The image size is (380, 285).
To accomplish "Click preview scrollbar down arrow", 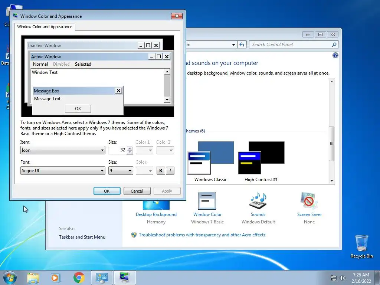I will click(167, 99).
